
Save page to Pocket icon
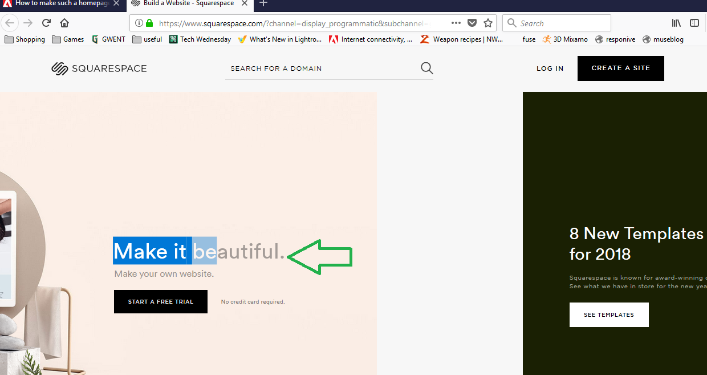point(472,23)
